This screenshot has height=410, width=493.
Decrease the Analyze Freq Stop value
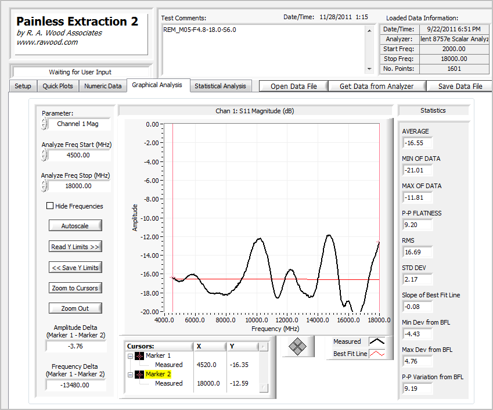coord(44,189)
